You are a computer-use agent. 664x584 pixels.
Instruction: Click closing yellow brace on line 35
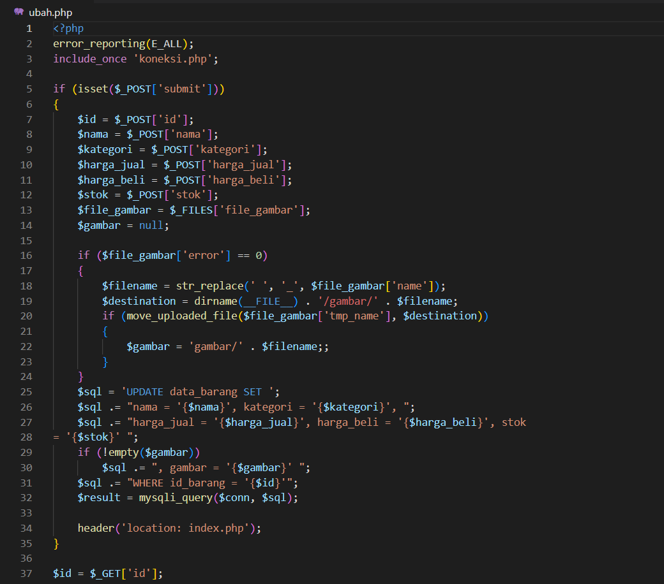pos(56,544)
